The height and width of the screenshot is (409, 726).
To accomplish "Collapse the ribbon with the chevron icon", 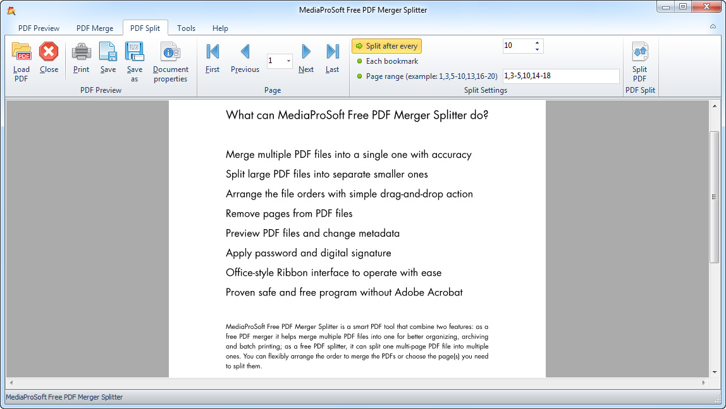I will (x=713, y=27).
